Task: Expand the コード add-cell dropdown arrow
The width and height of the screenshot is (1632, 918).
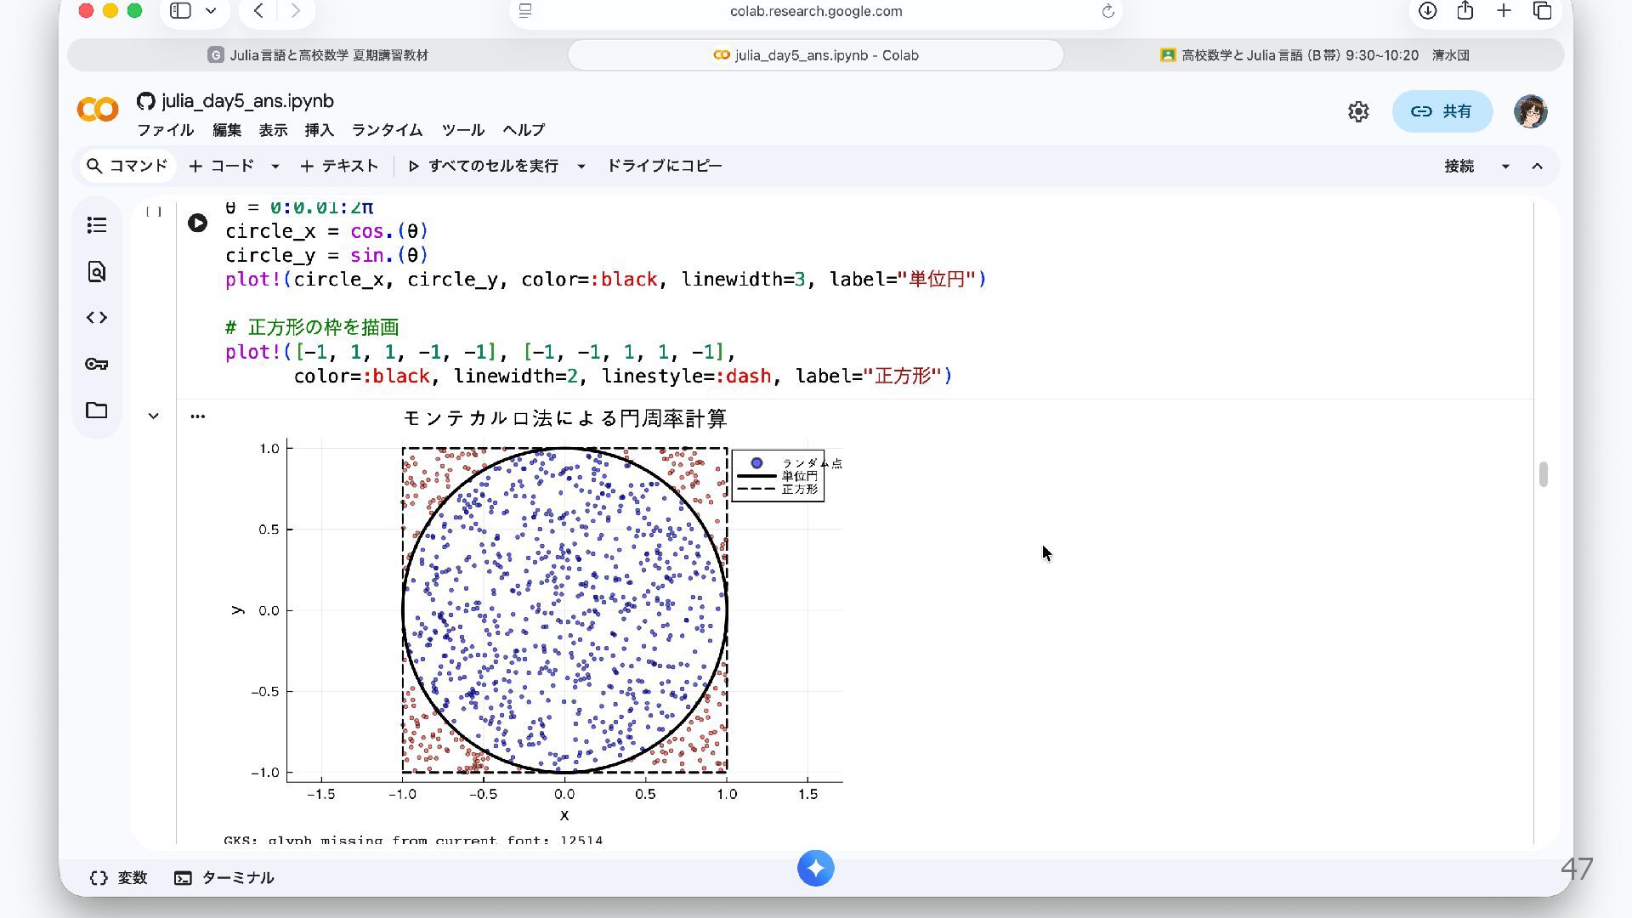Action: [275, 167]
